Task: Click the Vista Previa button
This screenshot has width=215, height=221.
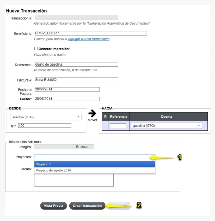Action: click(x=53, y=206)
